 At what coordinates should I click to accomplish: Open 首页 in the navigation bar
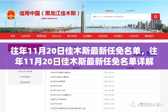point(13,36)
